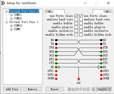Click the right CTS green pin
Screen dimensions: 114x94
pos(101,63)
